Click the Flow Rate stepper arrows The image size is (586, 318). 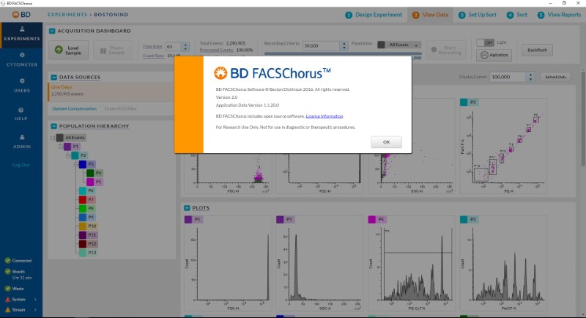[x=185, y=47]
